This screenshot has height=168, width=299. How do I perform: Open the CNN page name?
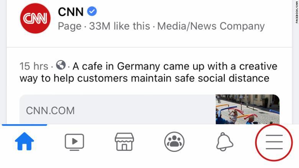71,12
